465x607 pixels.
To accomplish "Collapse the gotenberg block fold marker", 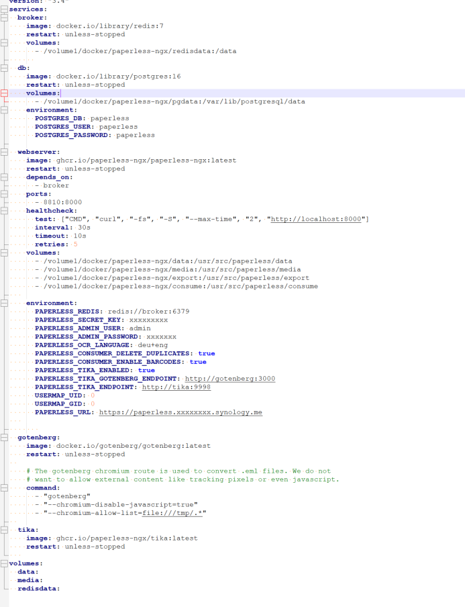I will (4, 437).
